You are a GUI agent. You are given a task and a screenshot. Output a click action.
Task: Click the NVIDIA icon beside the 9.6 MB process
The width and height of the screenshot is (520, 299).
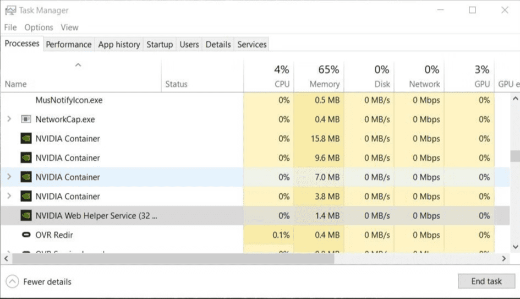[x=26, y=158]
